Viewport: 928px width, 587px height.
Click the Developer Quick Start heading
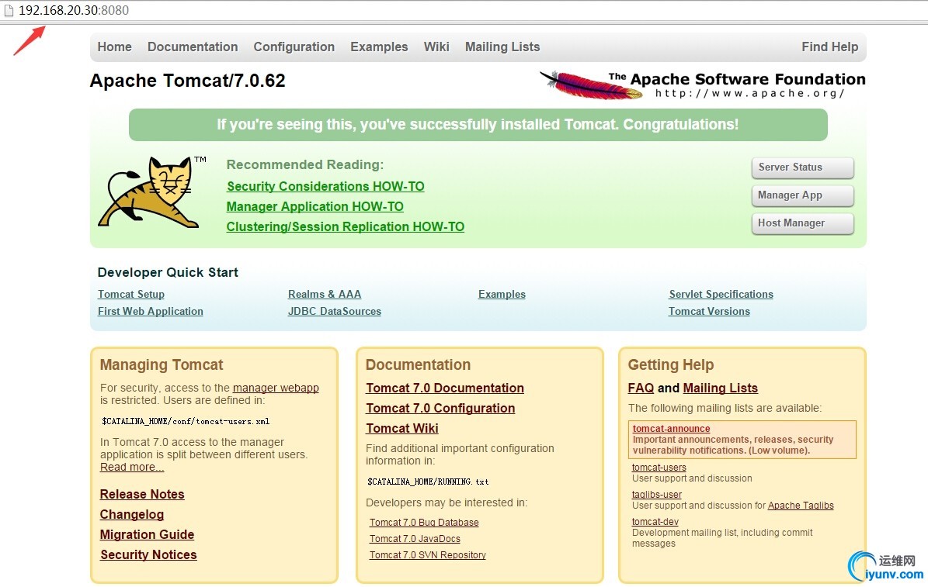click(168, 272)
